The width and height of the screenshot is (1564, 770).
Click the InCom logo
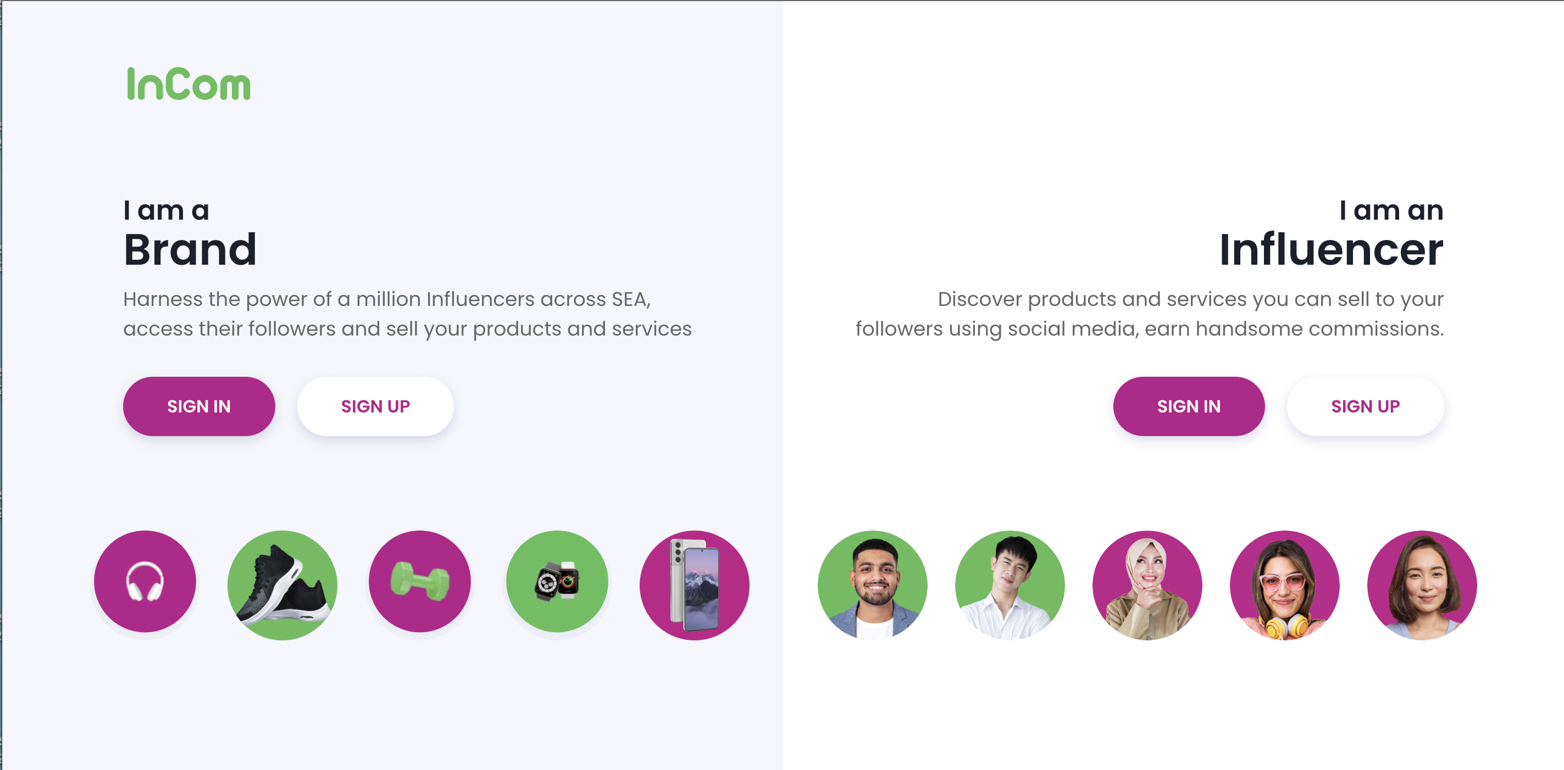click(187, 85)
